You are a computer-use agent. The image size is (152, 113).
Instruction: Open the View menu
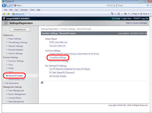pos(17,10)
